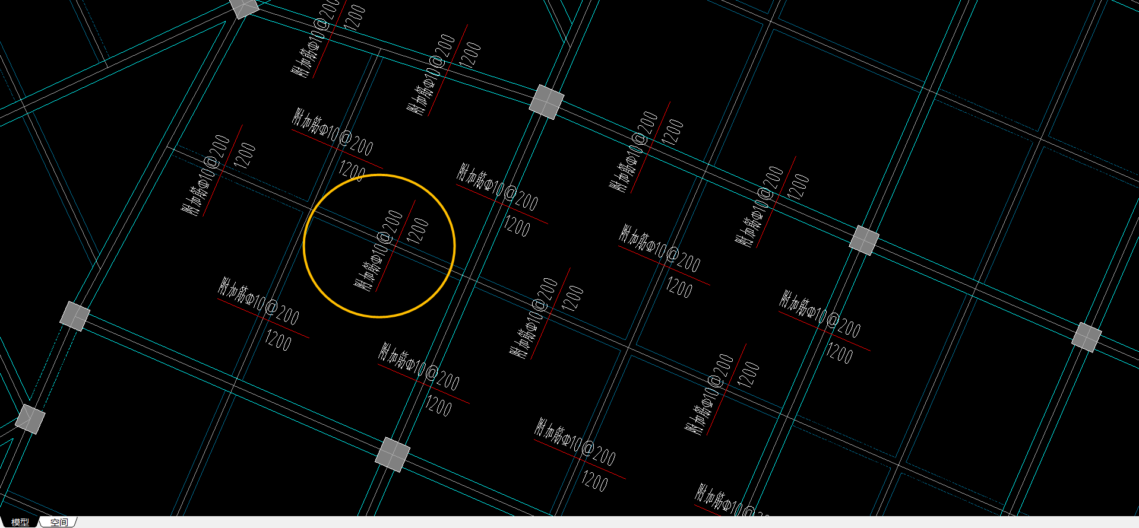The image size is (1139, 528).
Task: Open the 空间 layout tab
Action: (x=59, y=522)
